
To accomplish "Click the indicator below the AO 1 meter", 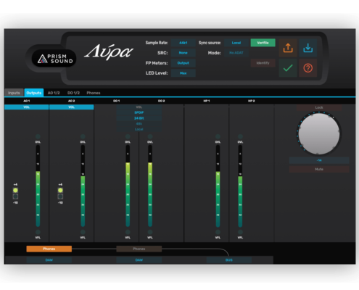I will tap(38, 232).
